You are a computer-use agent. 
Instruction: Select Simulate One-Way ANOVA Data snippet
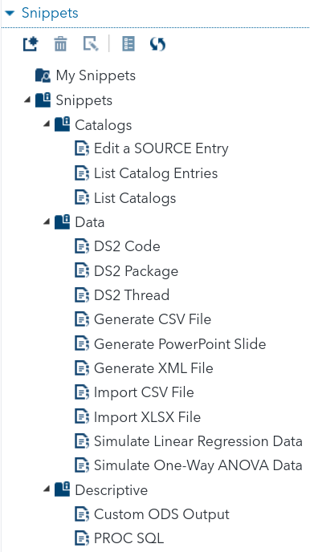point(198,465)
